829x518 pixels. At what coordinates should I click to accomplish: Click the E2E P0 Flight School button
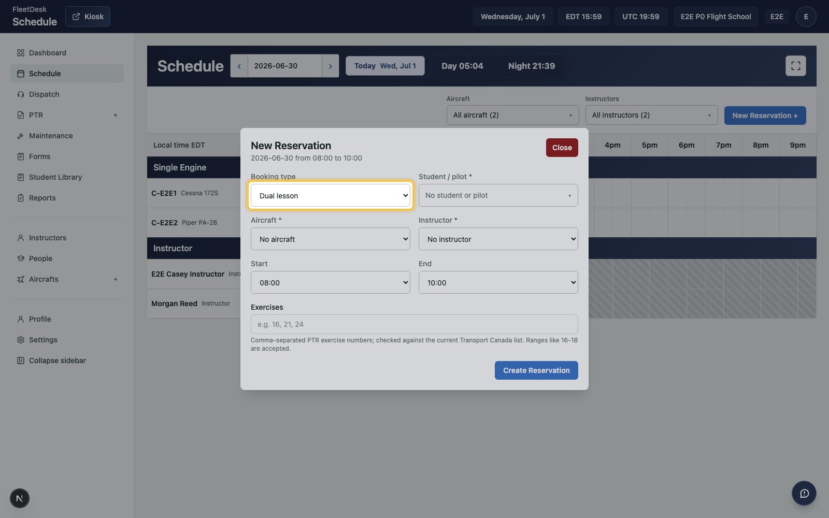(x=716, y=17)
